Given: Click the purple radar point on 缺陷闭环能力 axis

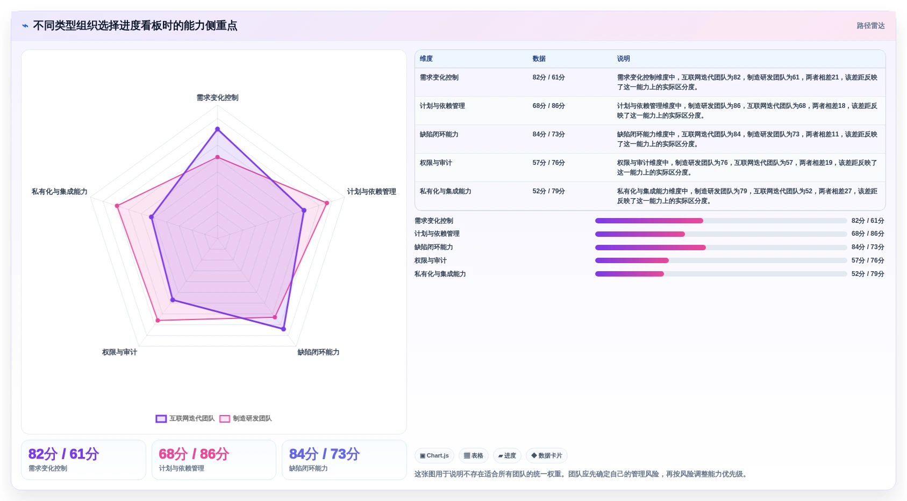Looking at the screenshot, I should [283, 329].
